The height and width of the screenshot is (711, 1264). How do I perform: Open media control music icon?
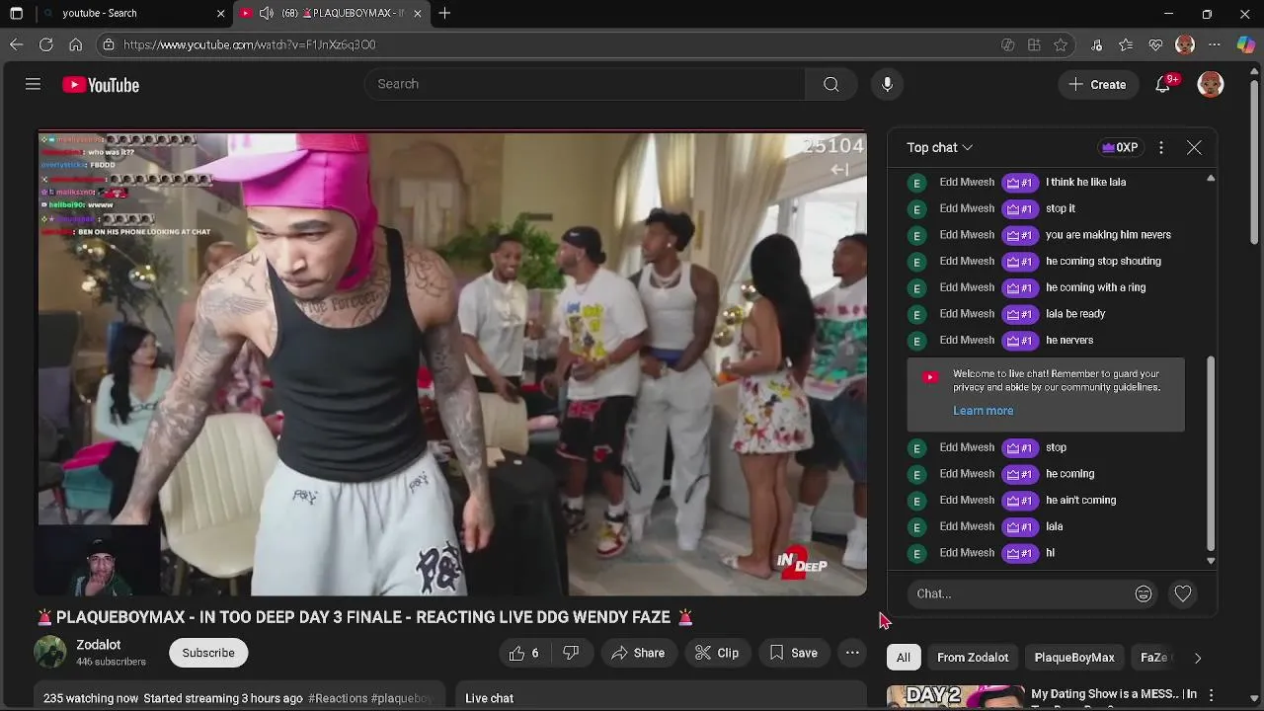1096,44
